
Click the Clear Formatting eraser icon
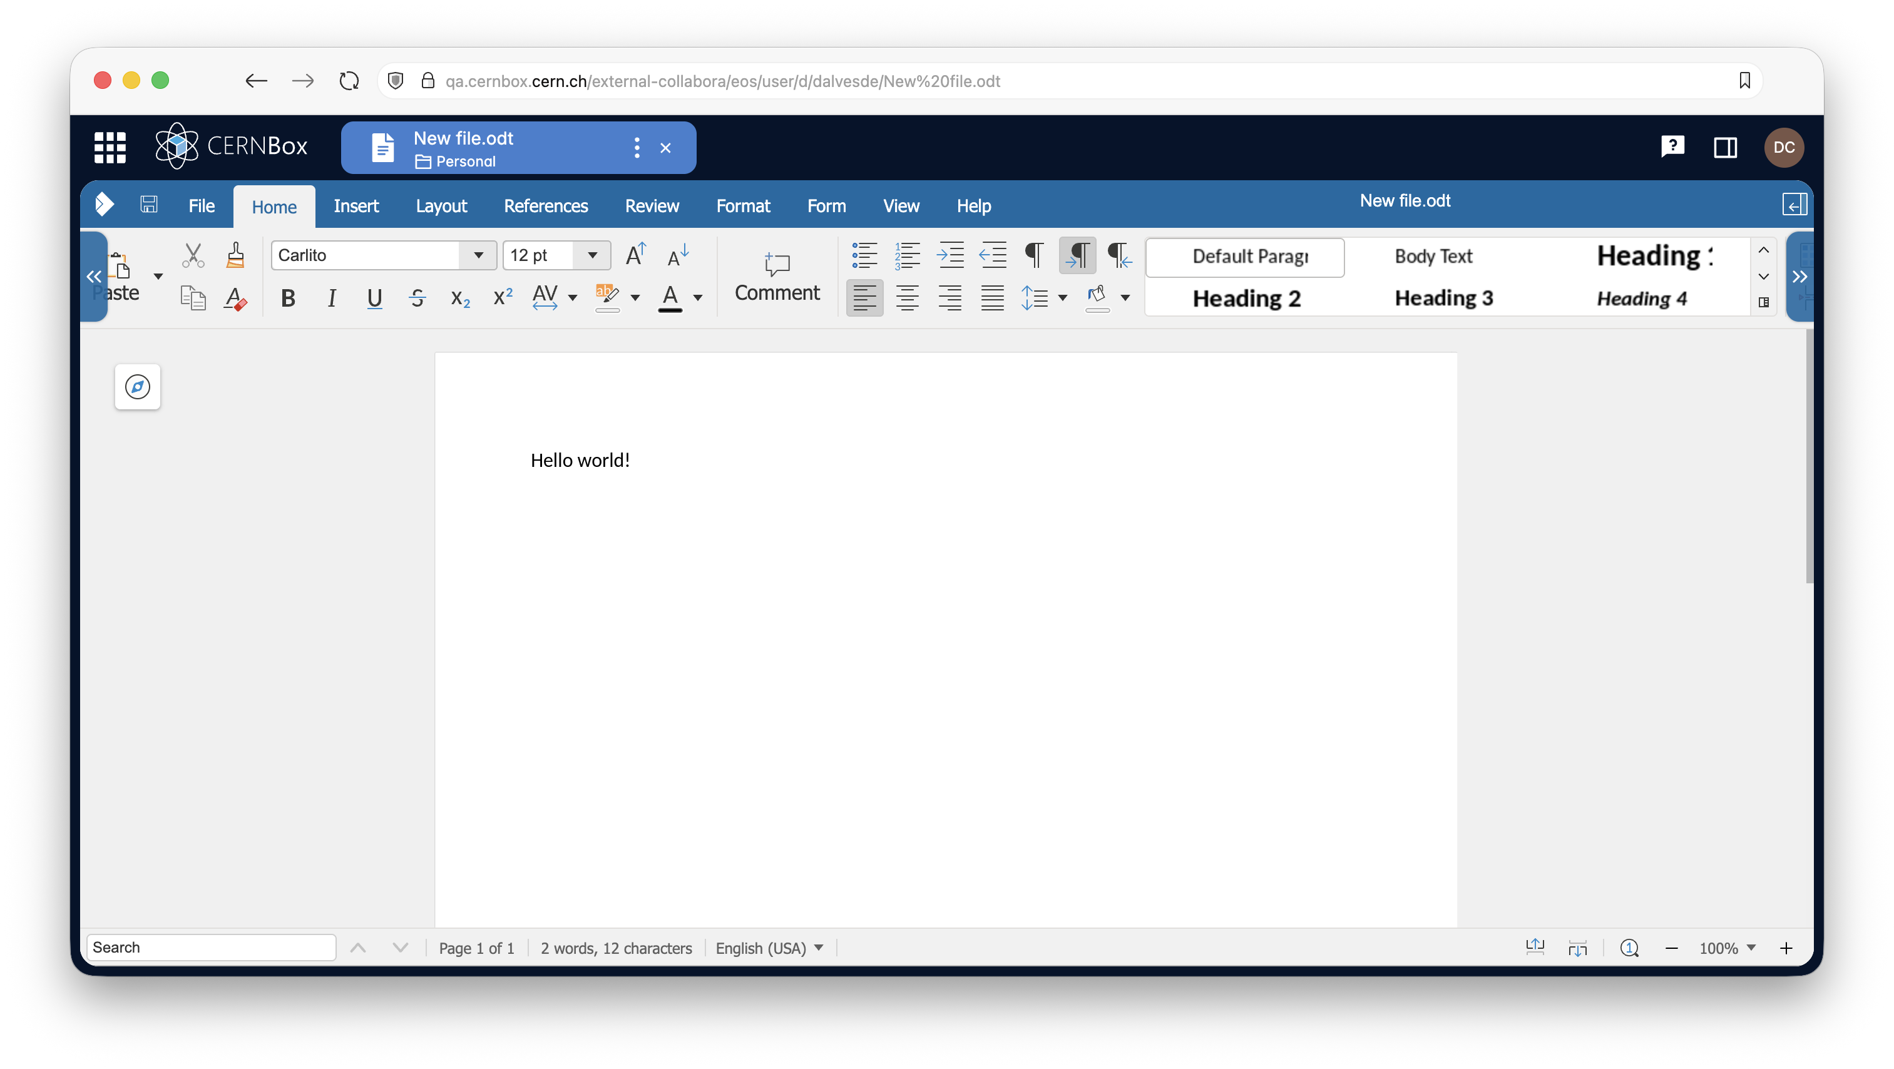[235, 298]
